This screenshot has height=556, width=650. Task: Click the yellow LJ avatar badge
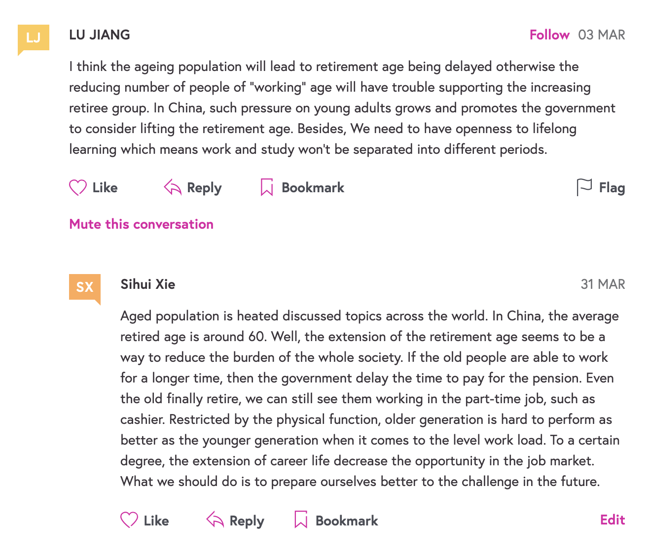(x=34, y=38)
